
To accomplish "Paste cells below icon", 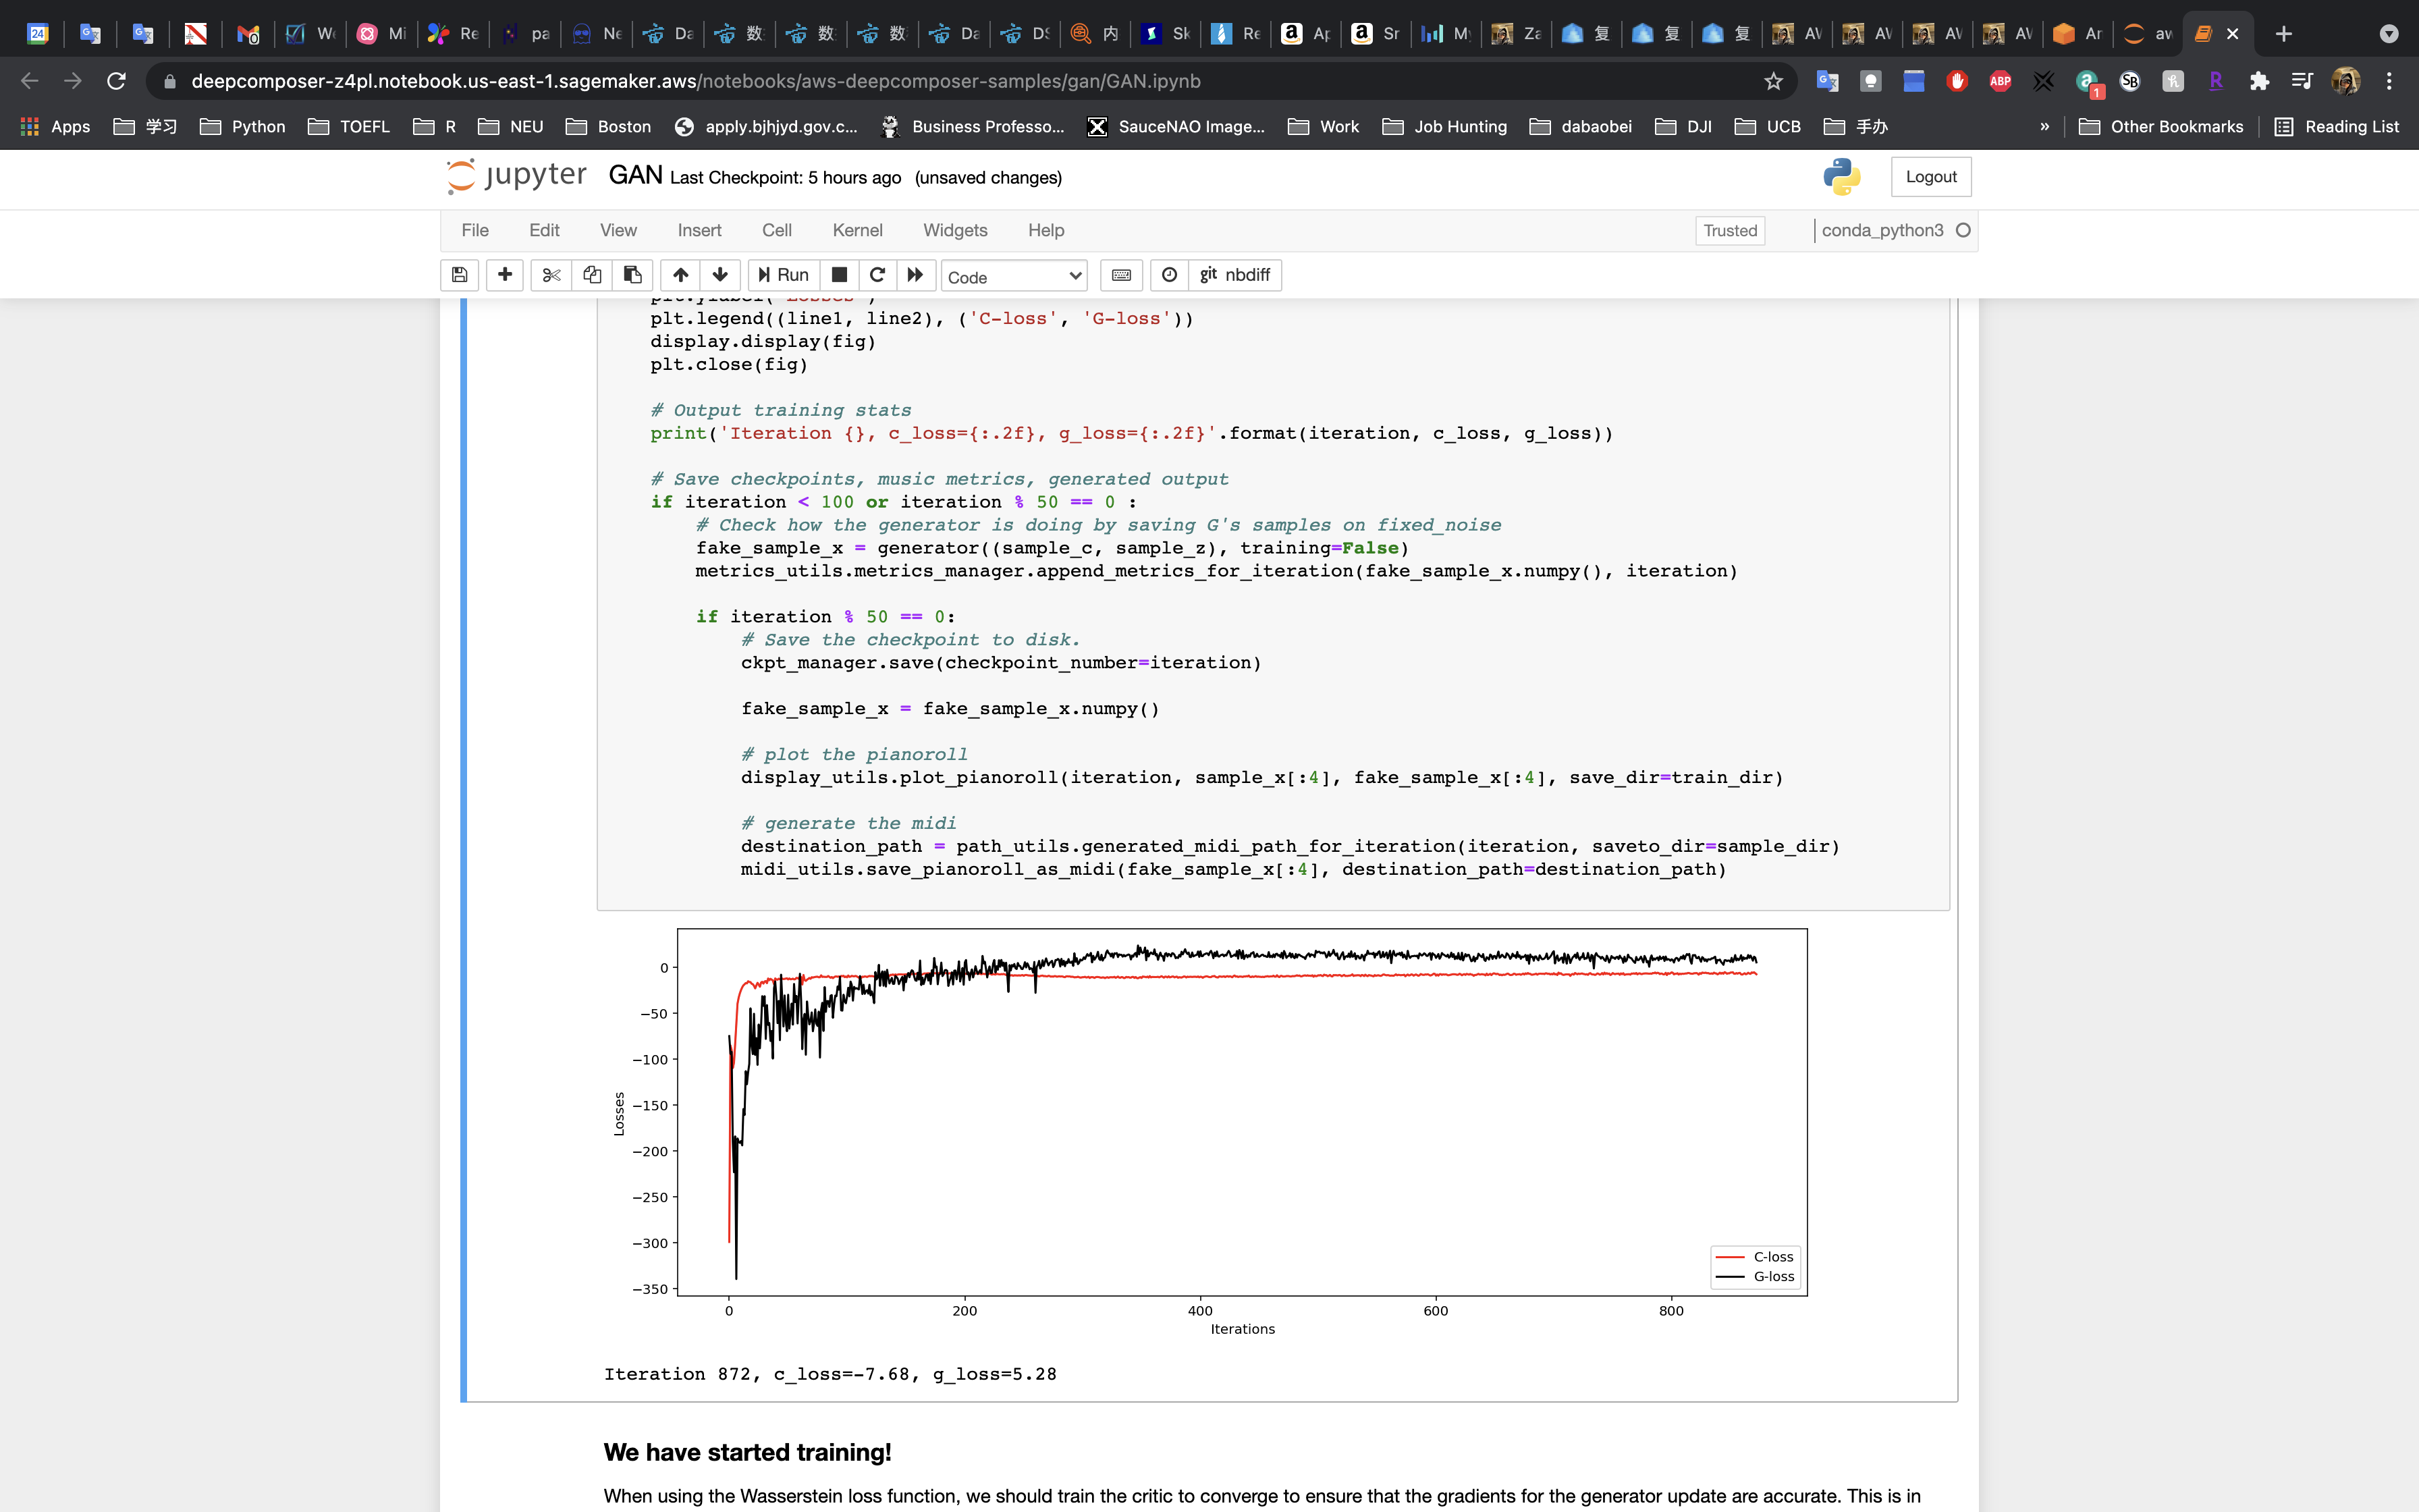I will pyautogui.click(x=632, y=275).
